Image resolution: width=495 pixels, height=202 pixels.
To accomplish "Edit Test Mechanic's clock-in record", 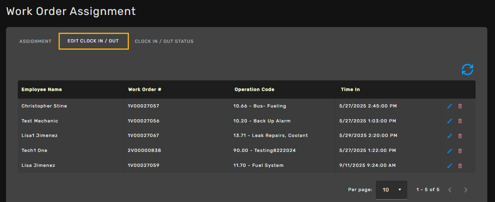I will point(450,121).
